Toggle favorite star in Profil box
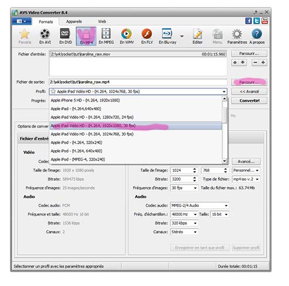 coord(53,91)
